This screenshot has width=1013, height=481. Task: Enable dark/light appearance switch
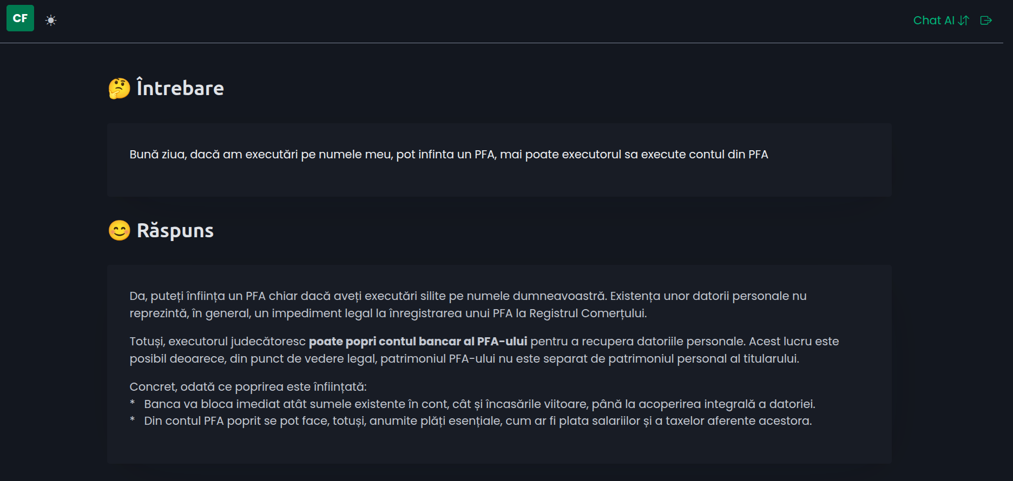tap(51, 19)
